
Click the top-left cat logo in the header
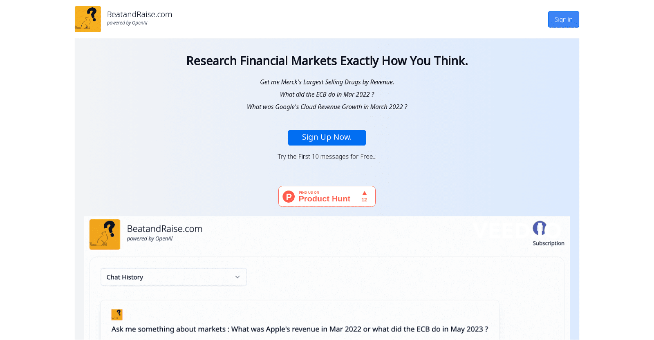(x=87, y=19)
